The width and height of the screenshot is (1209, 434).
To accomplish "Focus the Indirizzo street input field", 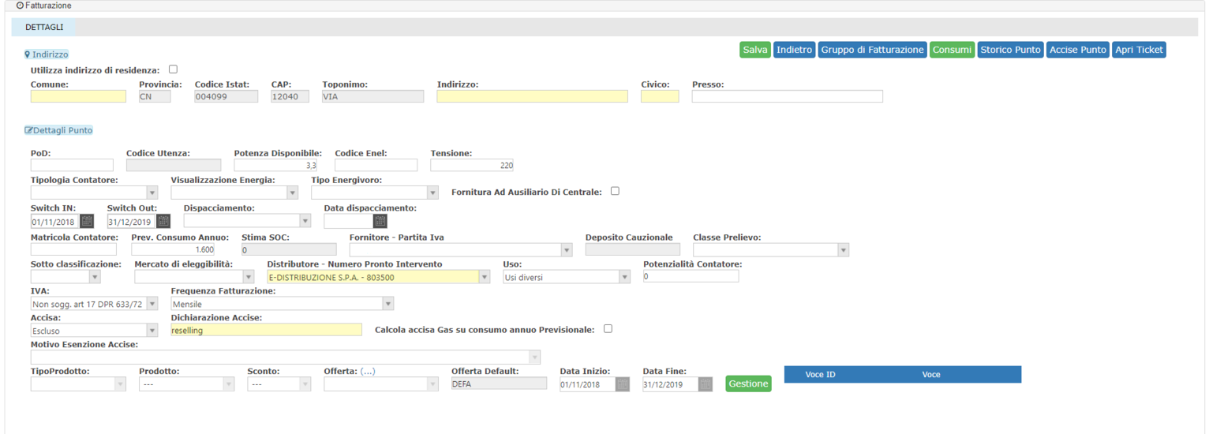I will coord(533,96).
